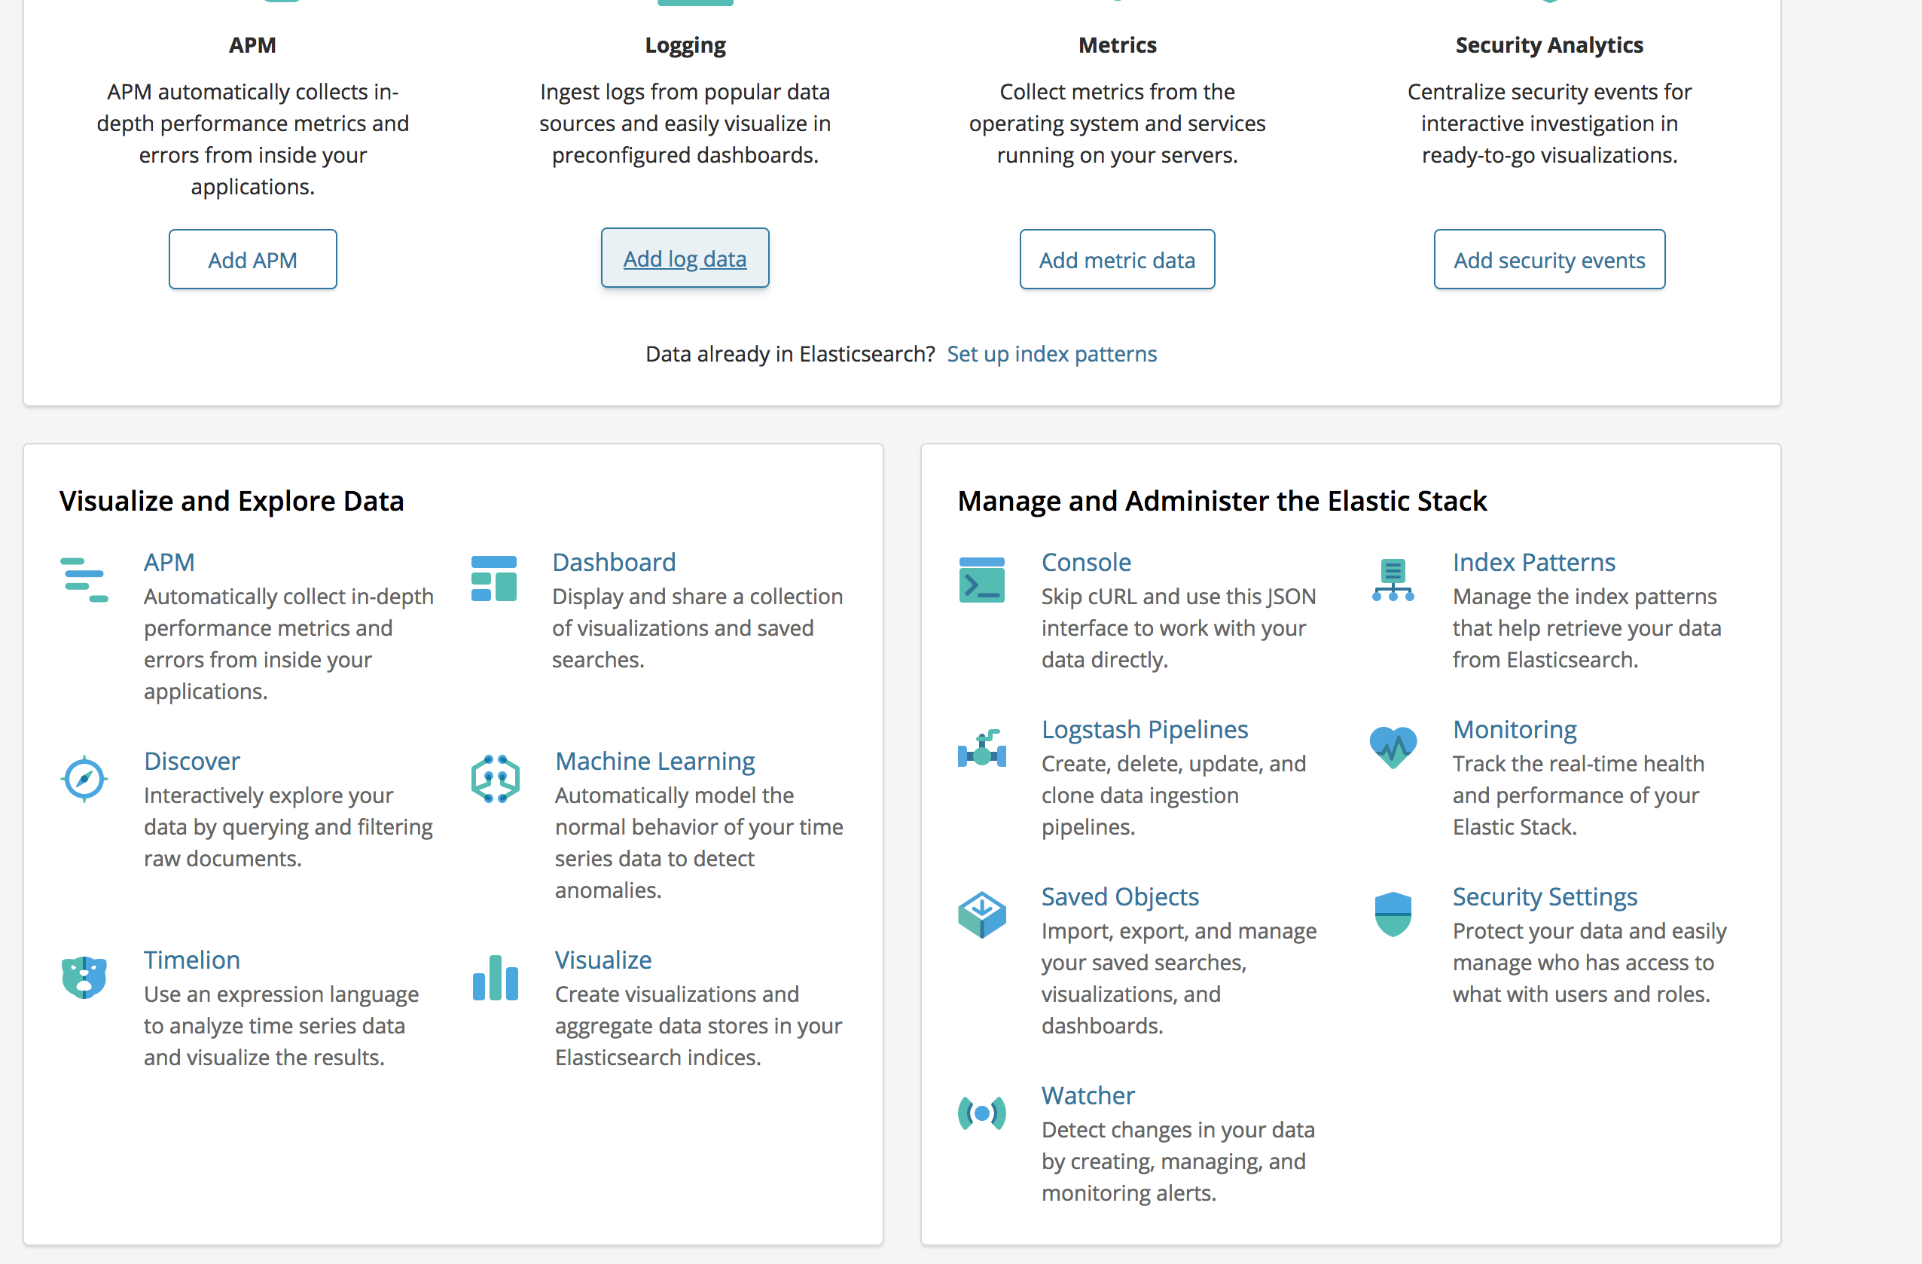
Task: Click the Logstash Pipelines pipe icon
Action: 981,750
